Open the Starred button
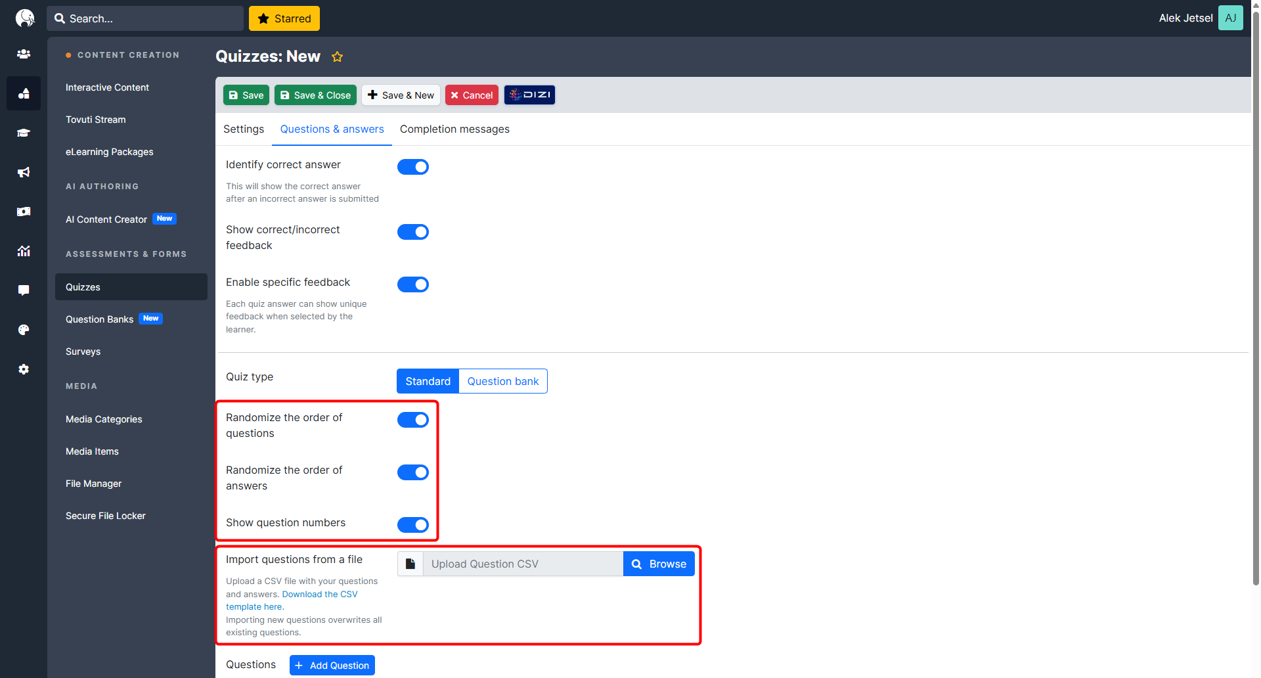 [x=284, y=18]
